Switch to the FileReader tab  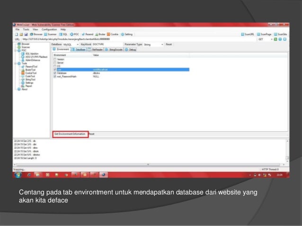tap(95, 50)
